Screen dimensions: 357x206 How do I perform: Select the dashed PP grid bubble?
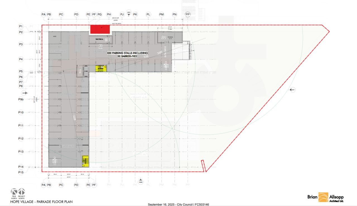pos(188,14)
